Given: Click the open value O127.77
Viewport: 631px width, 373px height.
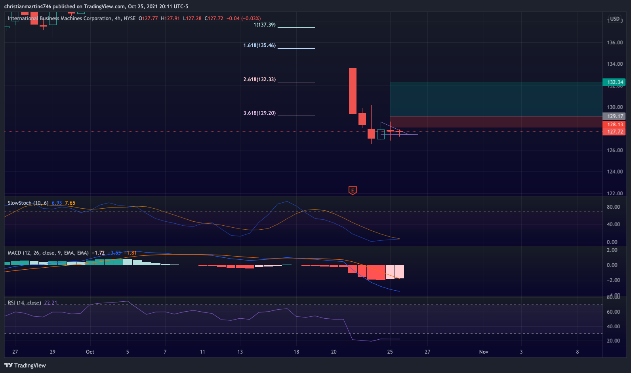Looking at the screenshot, I should [x=148, y=18].
